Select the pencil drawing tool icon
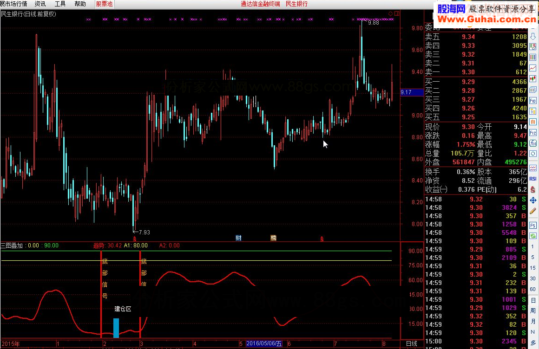Image resolution: width=539 pixels, height=349 pixels. 533,211
